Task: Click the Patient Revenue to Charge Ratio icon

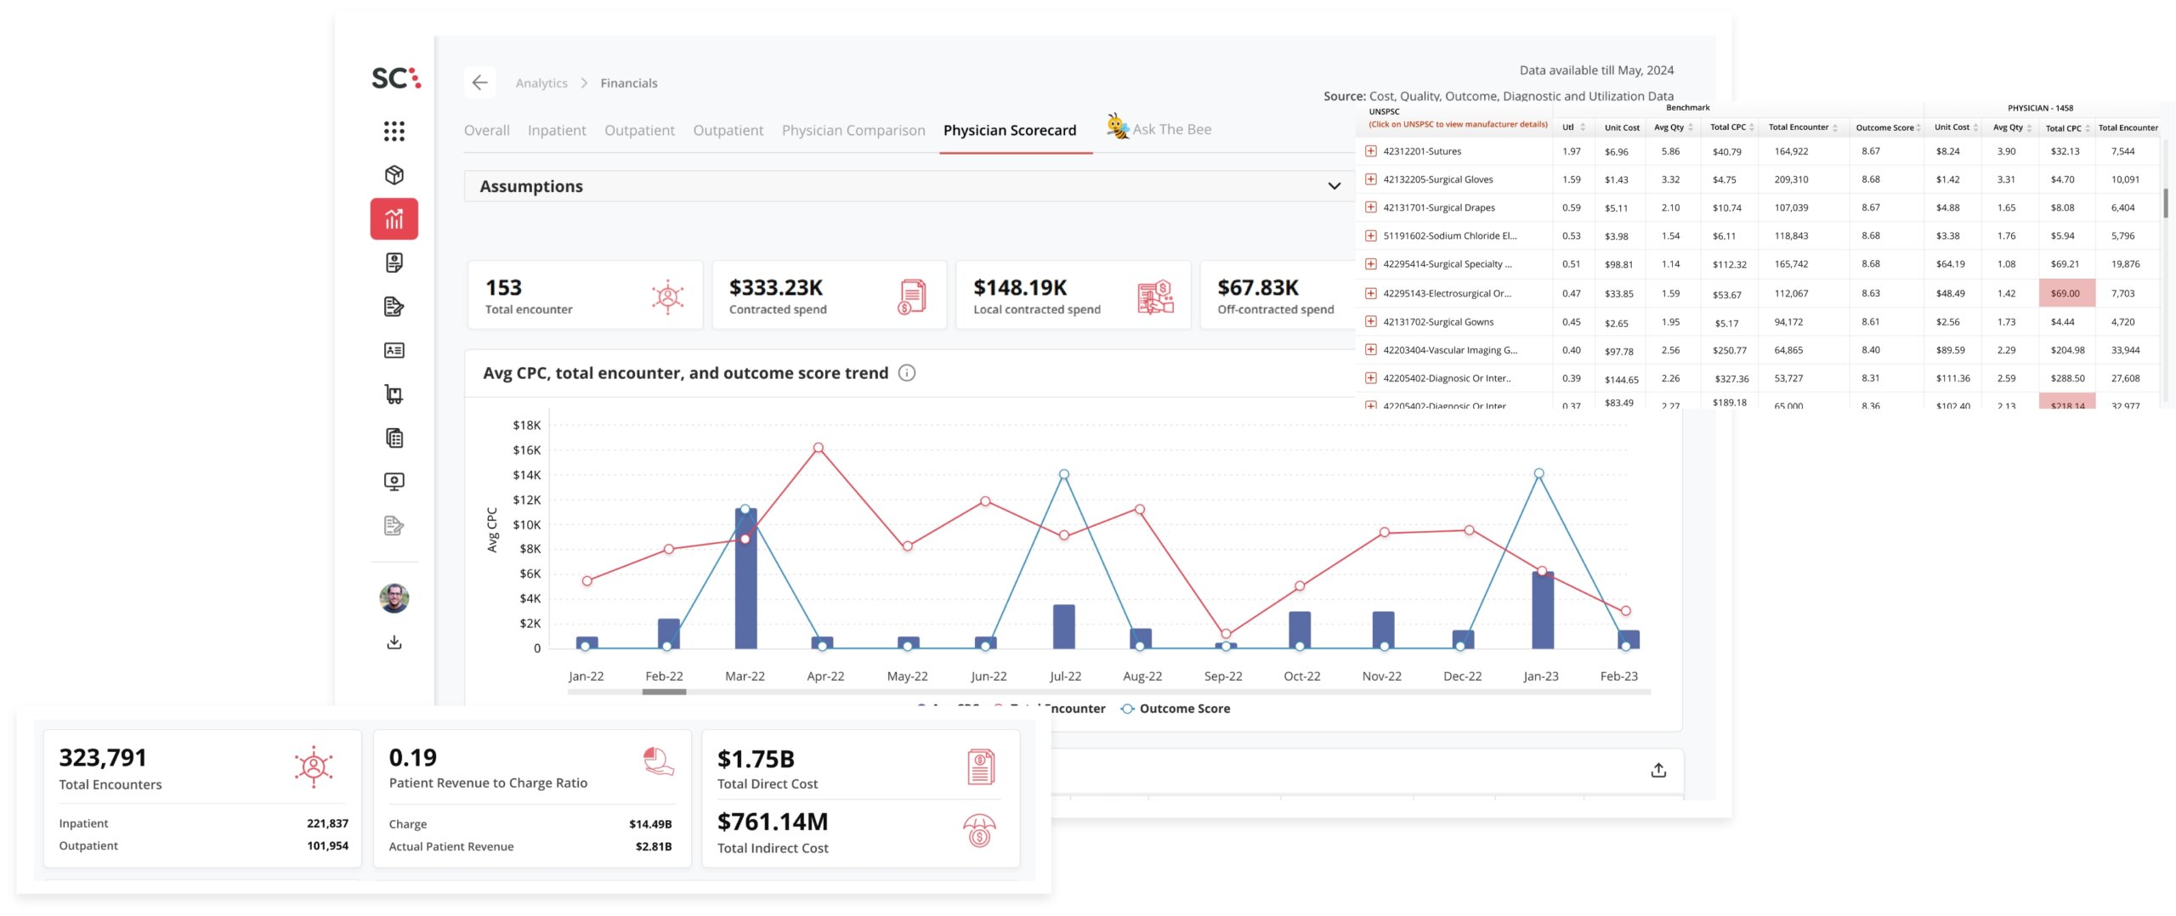Action: coord(659,761)
